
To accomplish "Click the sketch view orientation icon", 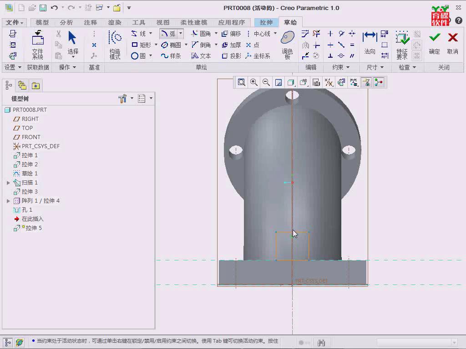I will (341, 83).
